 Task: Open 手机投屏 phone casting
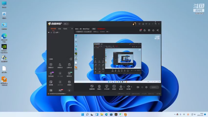[107, 87]
